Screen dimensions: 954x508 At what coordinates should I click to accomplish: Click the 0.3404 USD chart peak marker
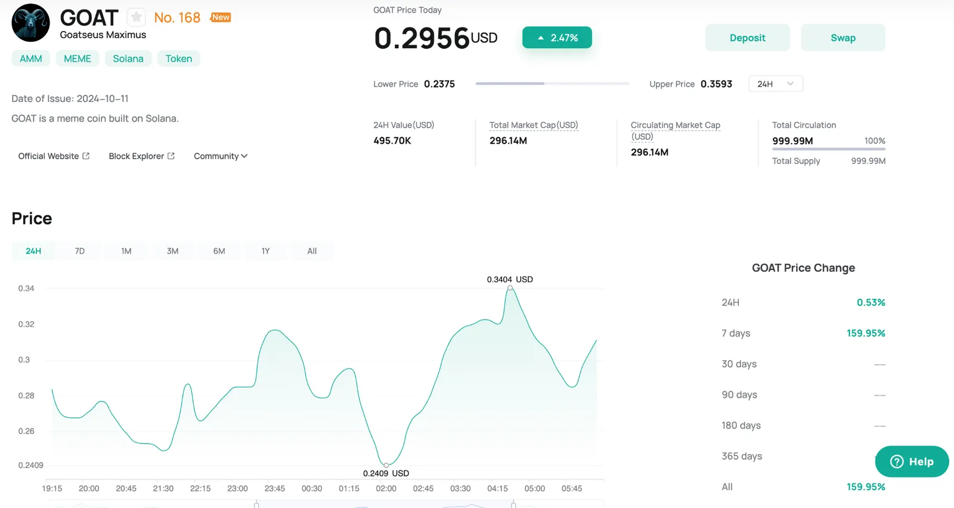pyautogui.click(x=510, y=287)
